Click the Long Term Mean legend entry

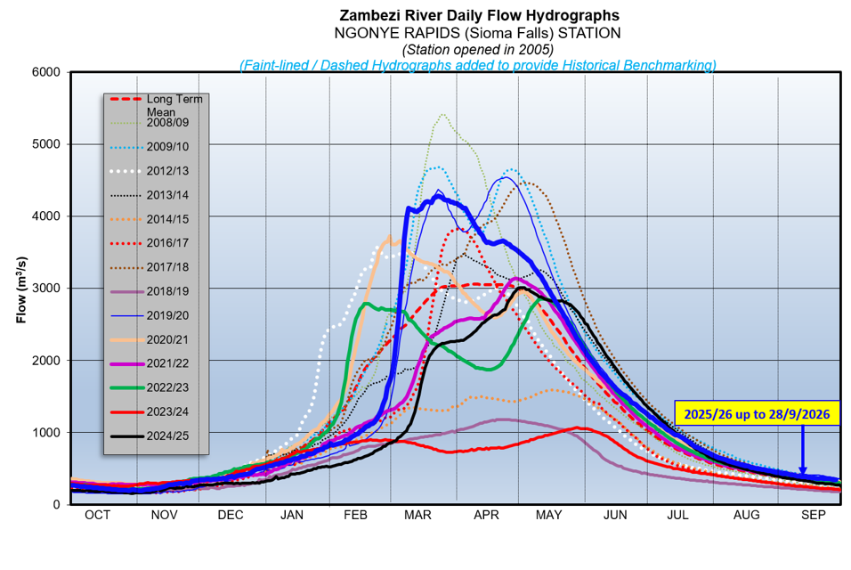157,105
